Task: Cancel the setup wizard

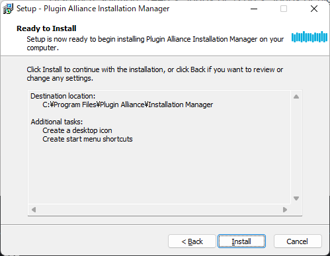Action: point(298,241)
